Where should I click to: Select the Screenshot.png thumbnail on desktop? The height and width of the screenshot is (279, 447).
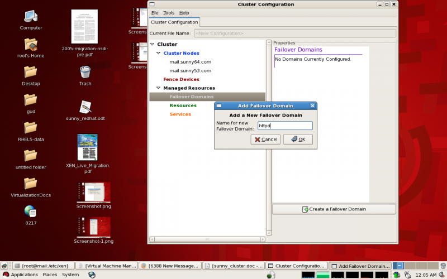pyautogui.click(x=93, y=192)
